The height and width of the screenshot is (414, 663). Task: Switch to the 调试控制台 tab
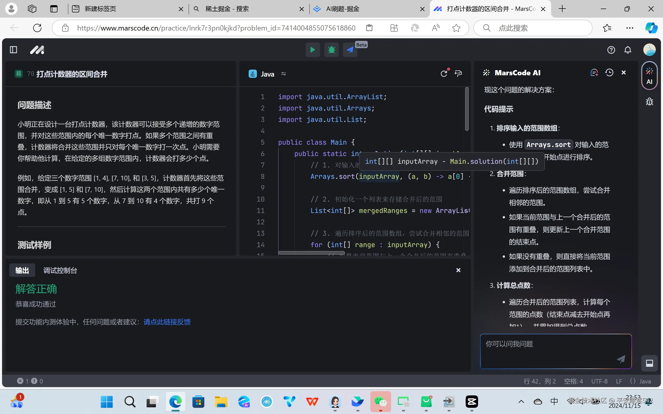(60, 271)
